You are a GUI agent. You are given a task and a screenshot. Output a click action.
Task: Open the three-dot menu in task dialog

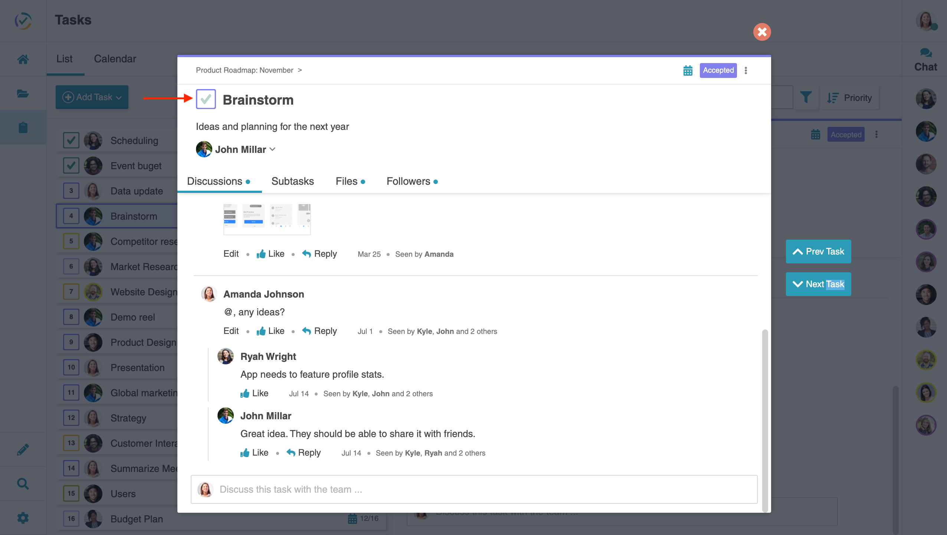point(746,70)
